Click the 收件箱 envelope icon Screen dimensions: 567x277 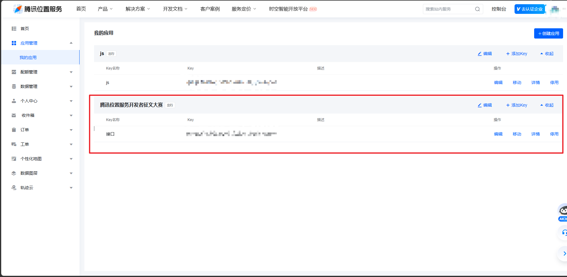14,115
